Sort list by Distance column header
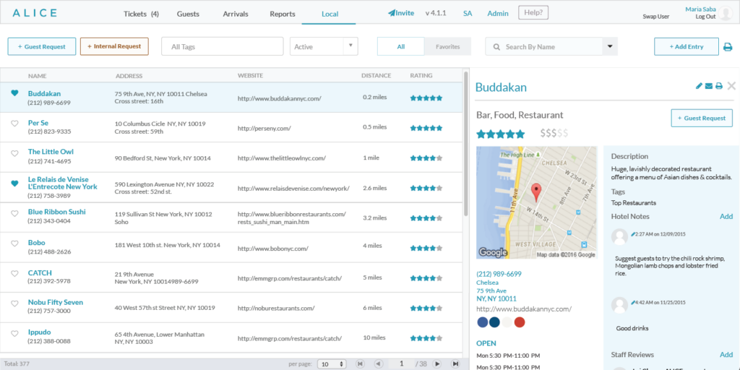This screenshot has width=740, height=370. [376, 75]
